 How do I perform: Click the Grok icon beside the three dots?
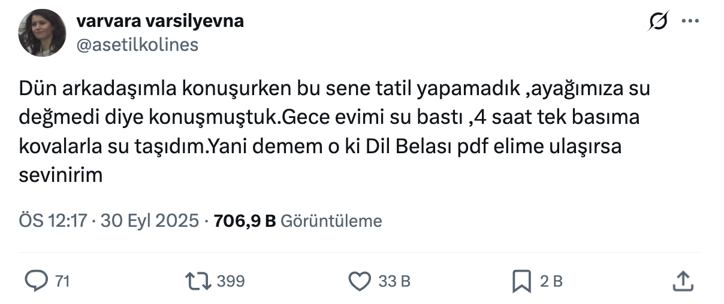[x=658, y=22]
